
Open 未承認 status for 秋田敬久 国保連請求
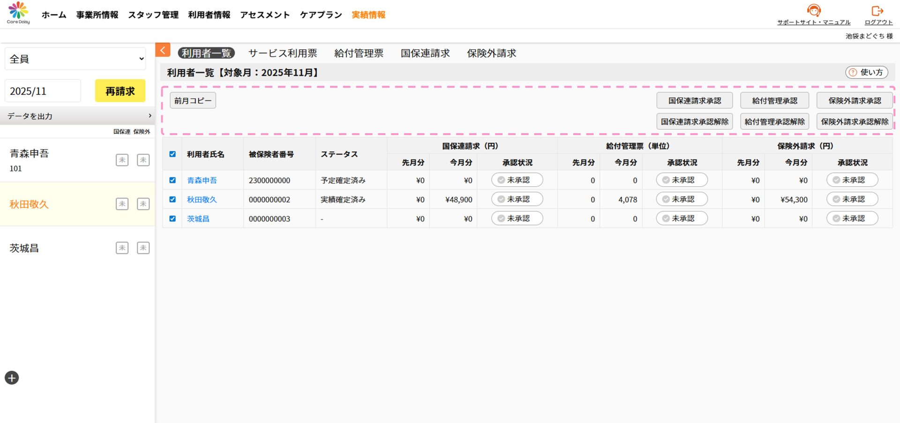(x=517, y=199)
